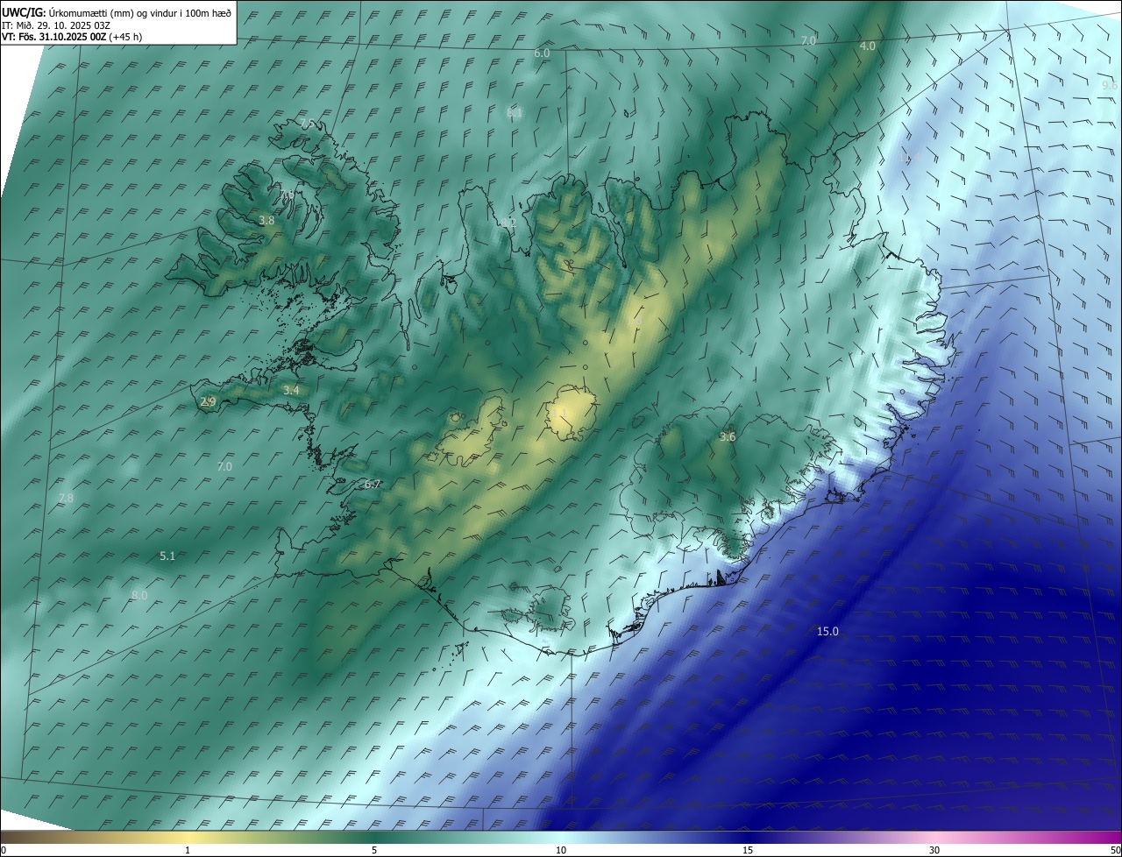The height and width of the screenshot is (857, 1122).
Task: Click the 7.8 value label on the map
Action: pos(66,499)
